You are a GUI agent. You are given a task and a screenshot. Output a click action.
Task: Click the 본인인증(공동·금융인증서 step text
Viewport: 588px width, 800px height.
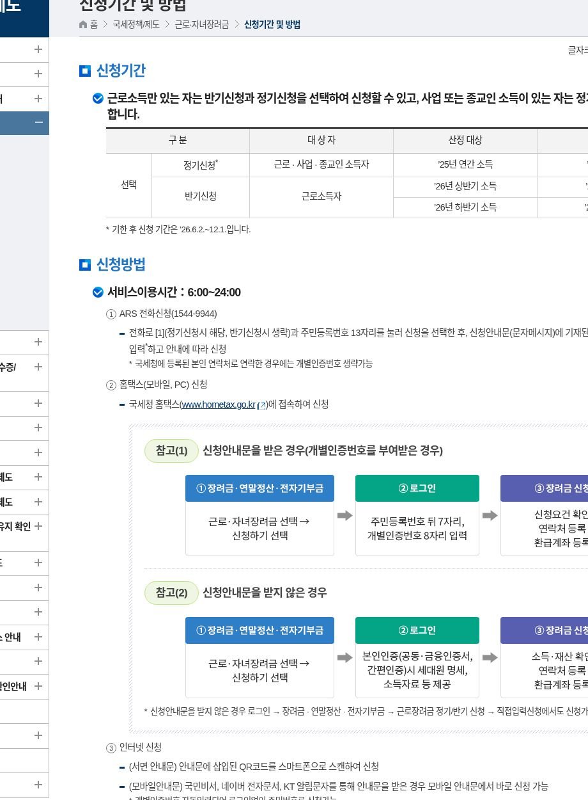pos(417,670)
